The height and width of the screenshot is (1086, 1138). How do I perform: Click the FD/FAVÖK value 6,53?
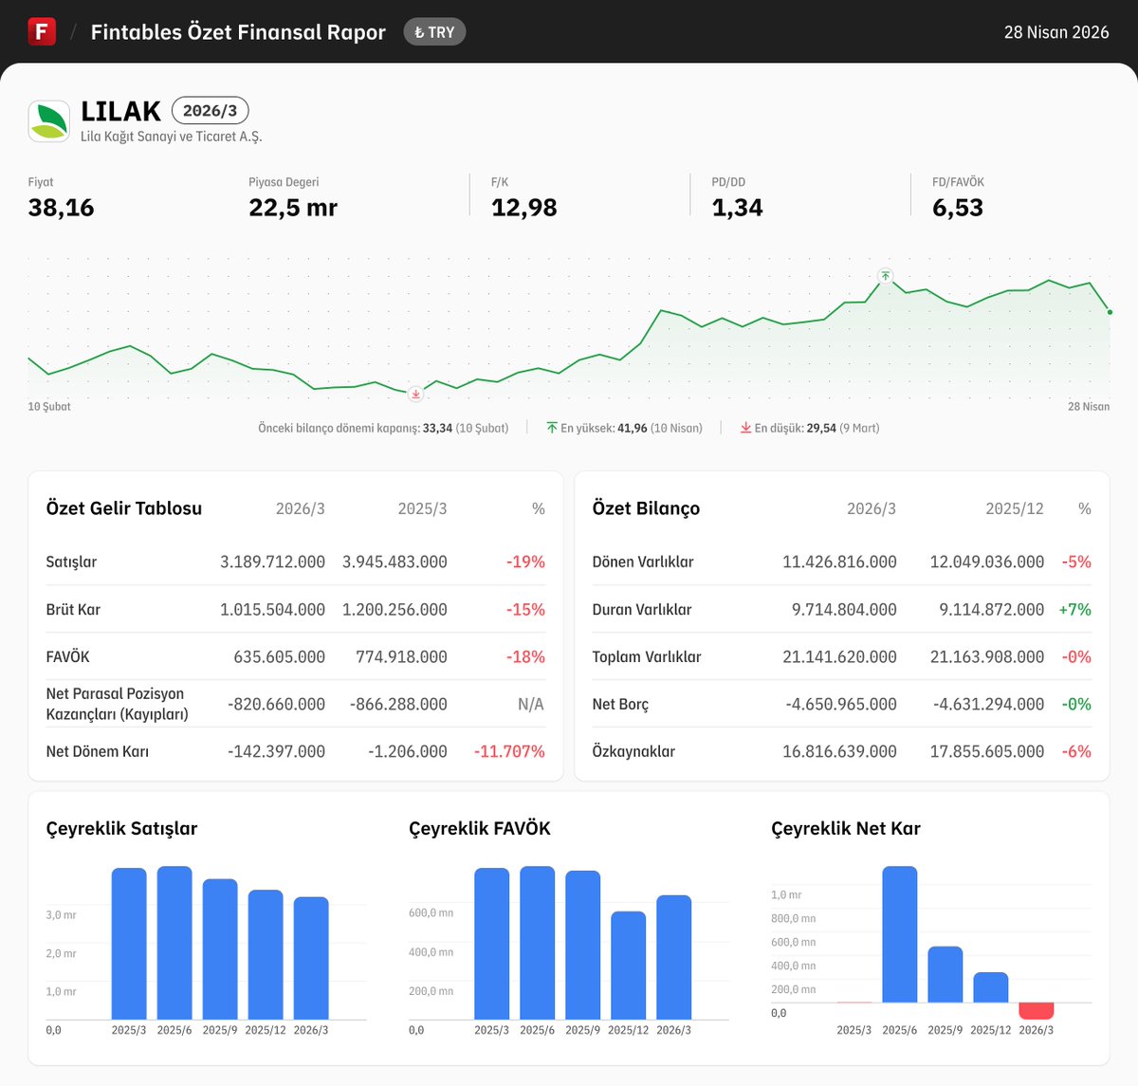pos(958,208)
